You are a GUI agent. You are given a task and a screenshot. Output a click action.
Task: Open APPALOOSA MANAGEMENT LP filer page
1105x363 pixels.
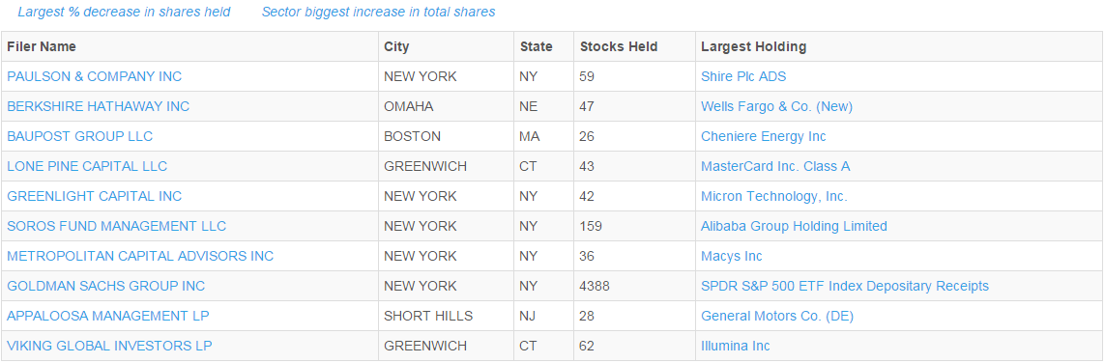(x=108, y=316)
